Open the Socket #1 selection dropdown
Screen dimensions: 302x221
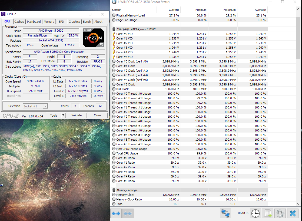35,106
